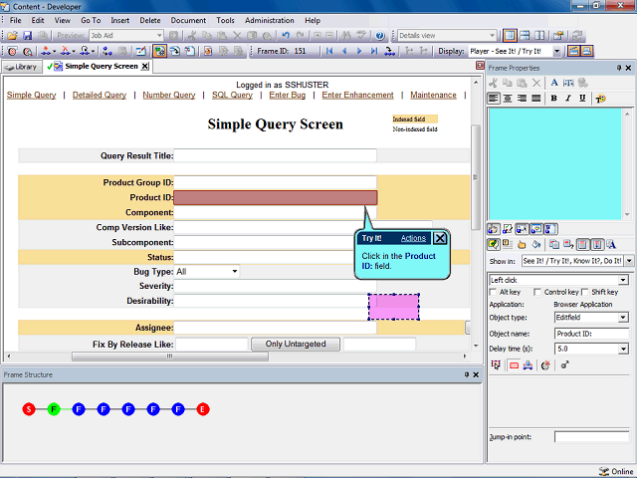Open the Left click action dropdown

623,280
